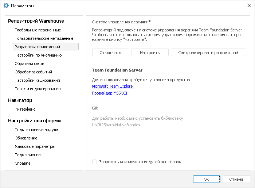Screen dimensions: 255x188
Task: Open the Microsoft Team Explorer link
Action: 113,86
